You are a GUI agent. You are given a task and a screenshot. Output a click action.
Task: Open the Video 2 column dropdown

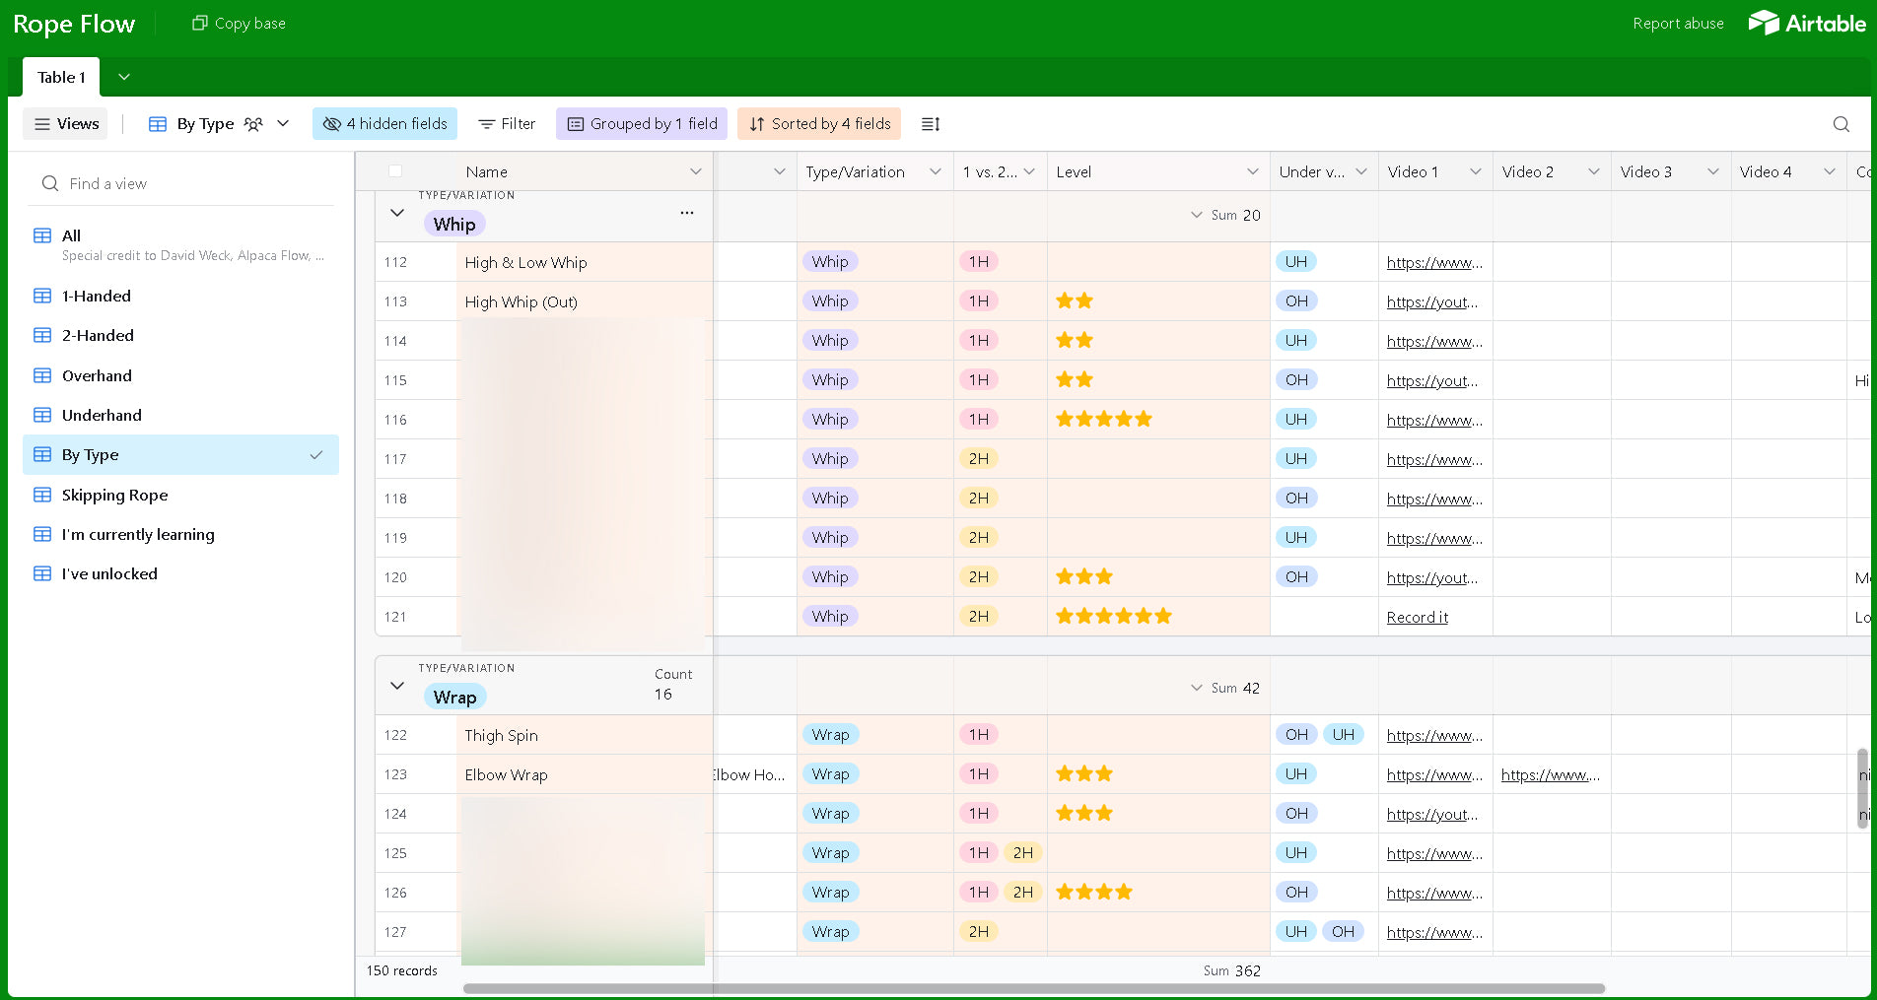(x=1594, y=171)
